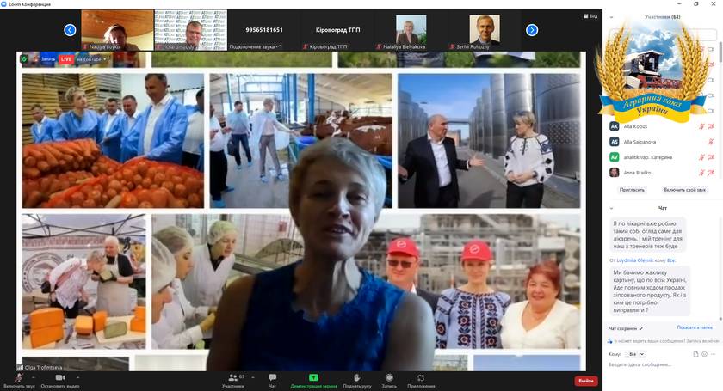Viewport: 723px width, 391px height.
Task: Leave meeting with red Выйти button
Action: coord(586,381)
